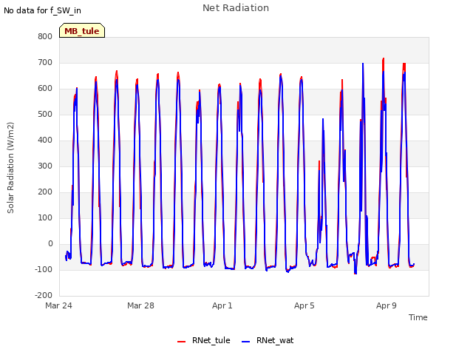Click the Apr 1 x-axis label
The width and height of the screenshot is (473, 355).
pos(222,305)
